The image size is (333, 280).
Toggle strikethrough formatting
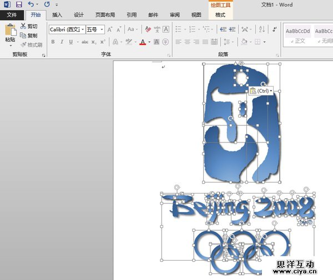[x=85, y=42]
